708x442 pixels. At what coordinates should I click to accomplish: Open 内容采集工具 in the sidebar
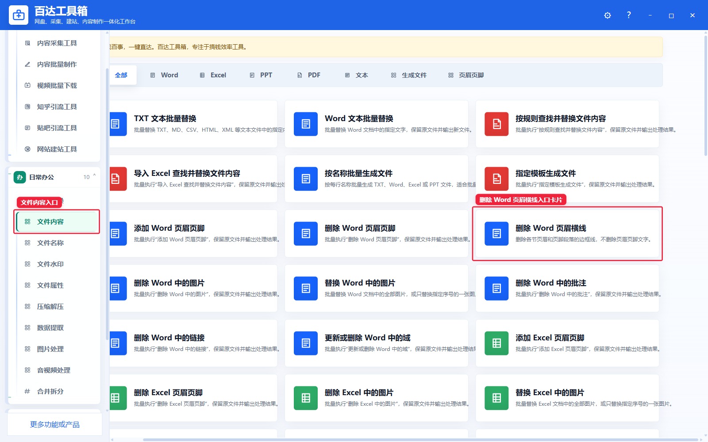[x=57, y=43]
